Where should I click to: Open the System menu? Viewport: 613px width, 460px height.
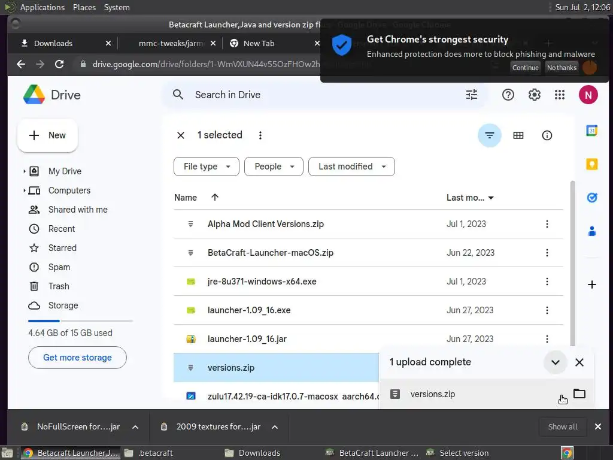click(x=117, y=7)
